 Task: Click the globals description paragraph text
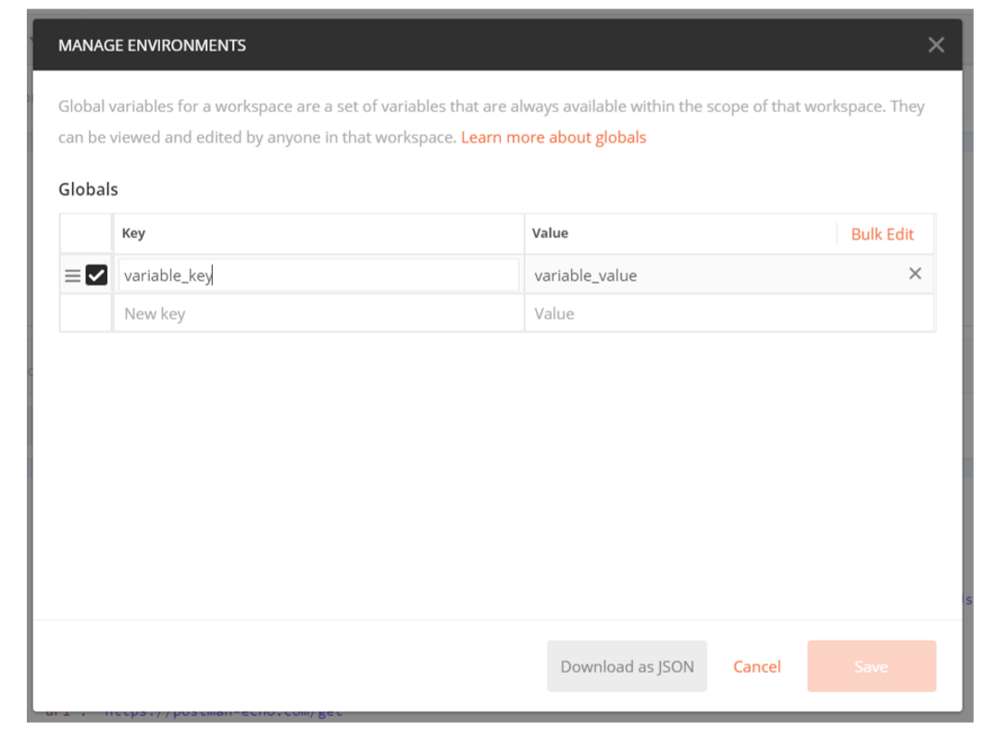click(491, 107)
